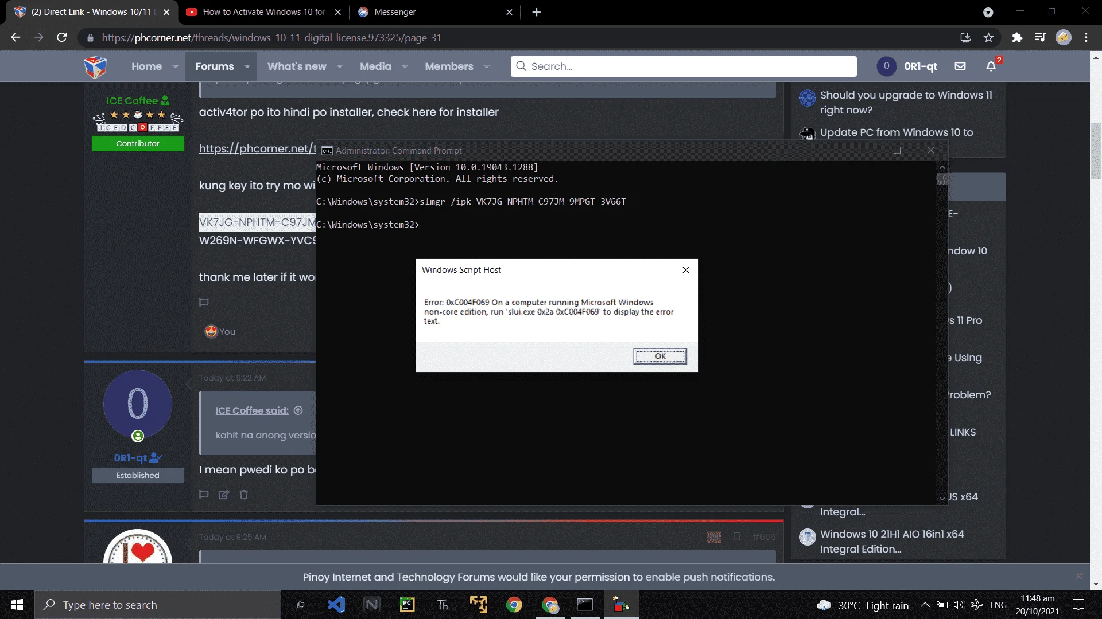
Task: Reload the page with the refresh icon
Action: (x=62, y=38)
